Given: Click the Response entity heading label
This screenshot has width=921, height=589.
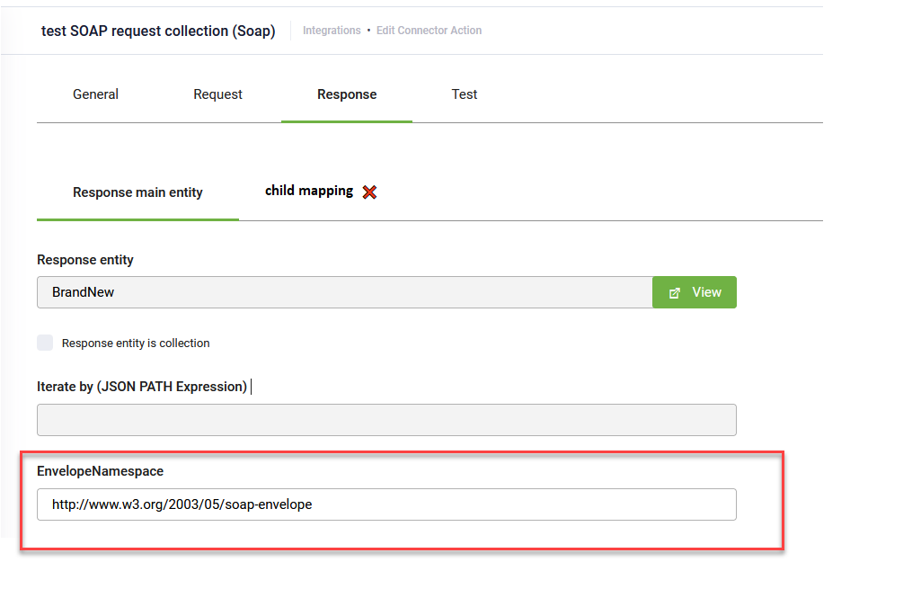Looking at the screenshot, I should click(x=85, y=260).
